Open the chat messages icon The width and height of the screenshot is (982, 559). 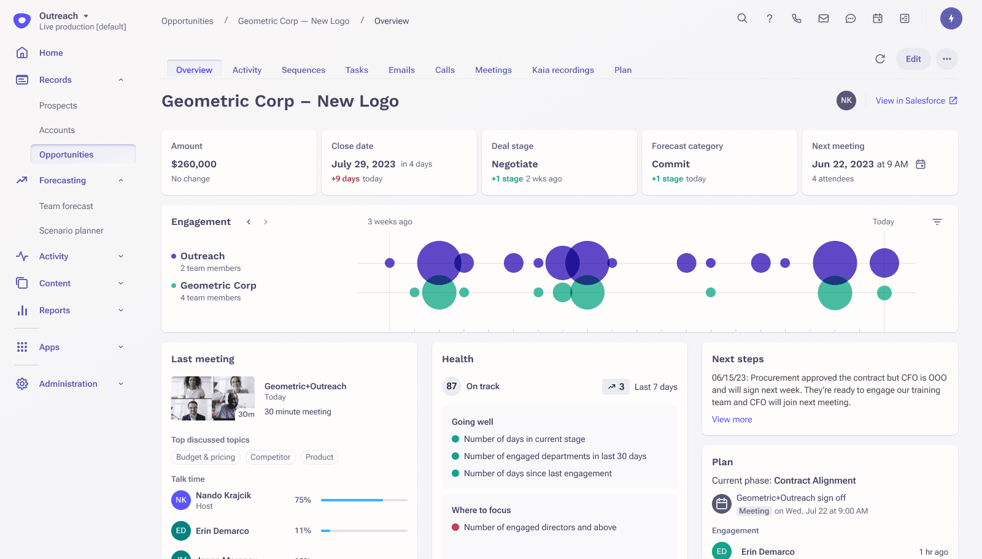pyautogui.click(x=851, y=18)
